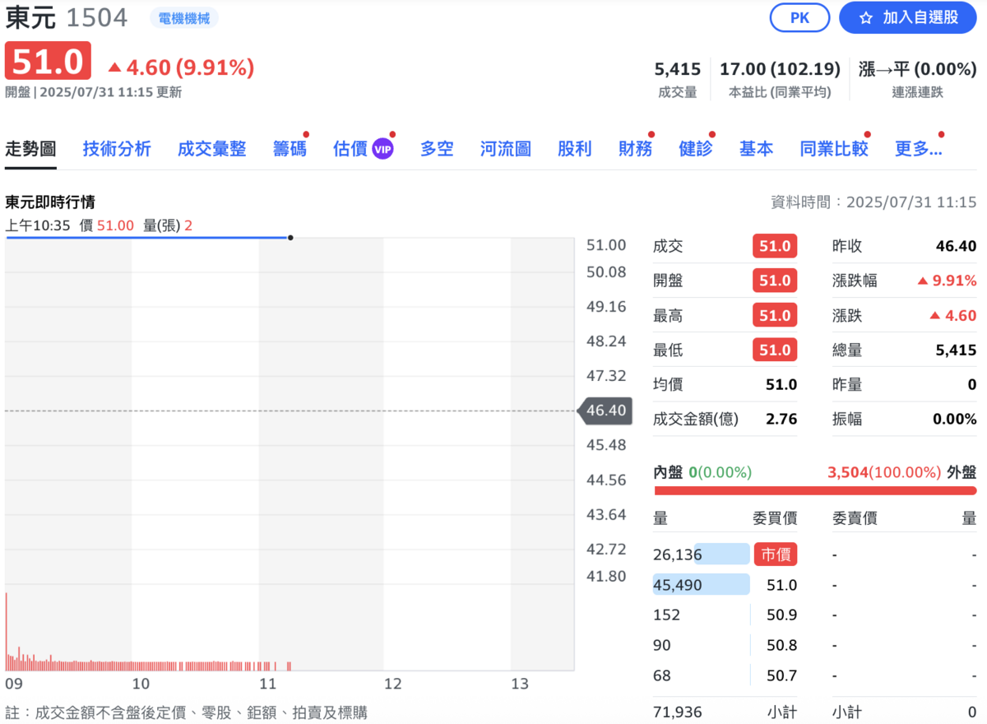Image resolution: width=987 pixels, height=724 pixels.
Task: Switch to the 技術分析 tab
Action: point(117,149)
